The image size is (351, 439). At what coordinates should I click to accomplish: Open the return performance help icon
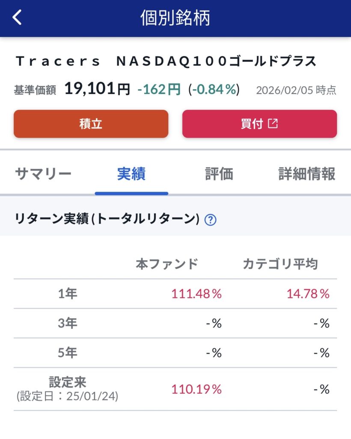click(210, 220)
